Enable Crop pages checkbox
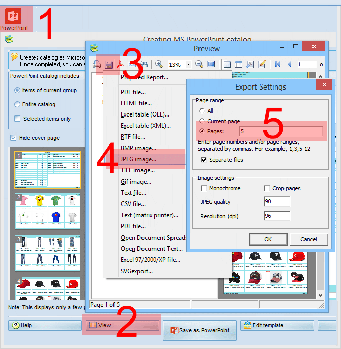The height and width of the screenshot is (349, 341). [267, 188]
